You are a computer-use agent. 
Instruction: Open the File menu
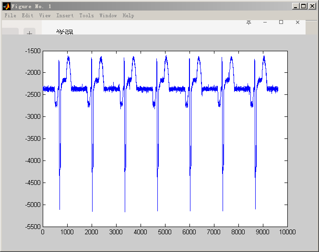point(10,15)
